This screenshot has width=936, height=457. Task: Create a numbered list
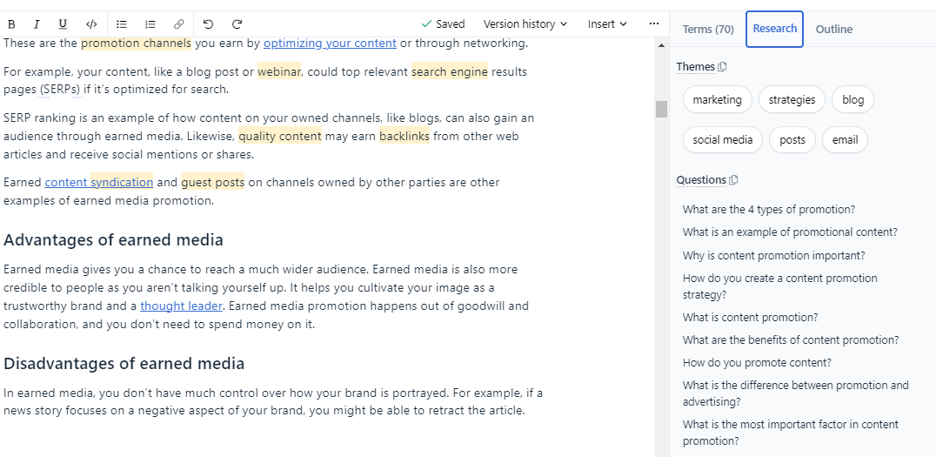pyautogui.click(x=150, y=24)
